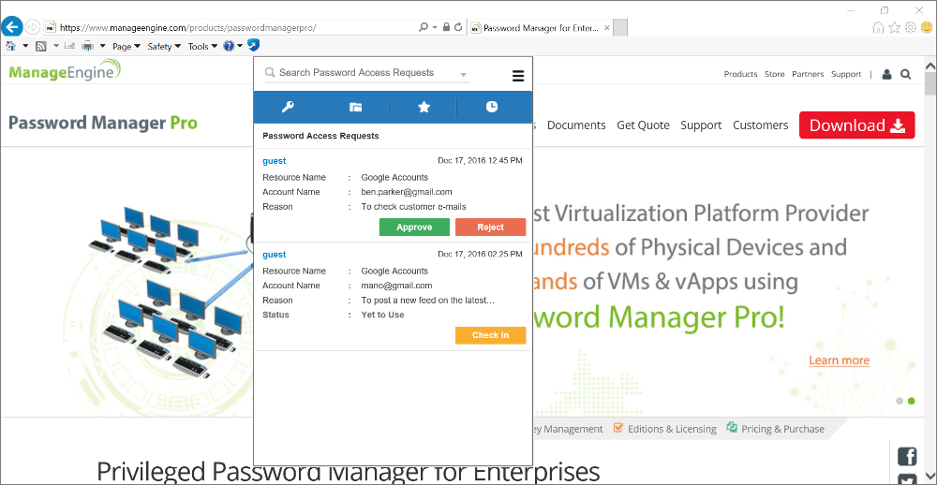
Task: Open the Tools menu
Action: [202, 46]
